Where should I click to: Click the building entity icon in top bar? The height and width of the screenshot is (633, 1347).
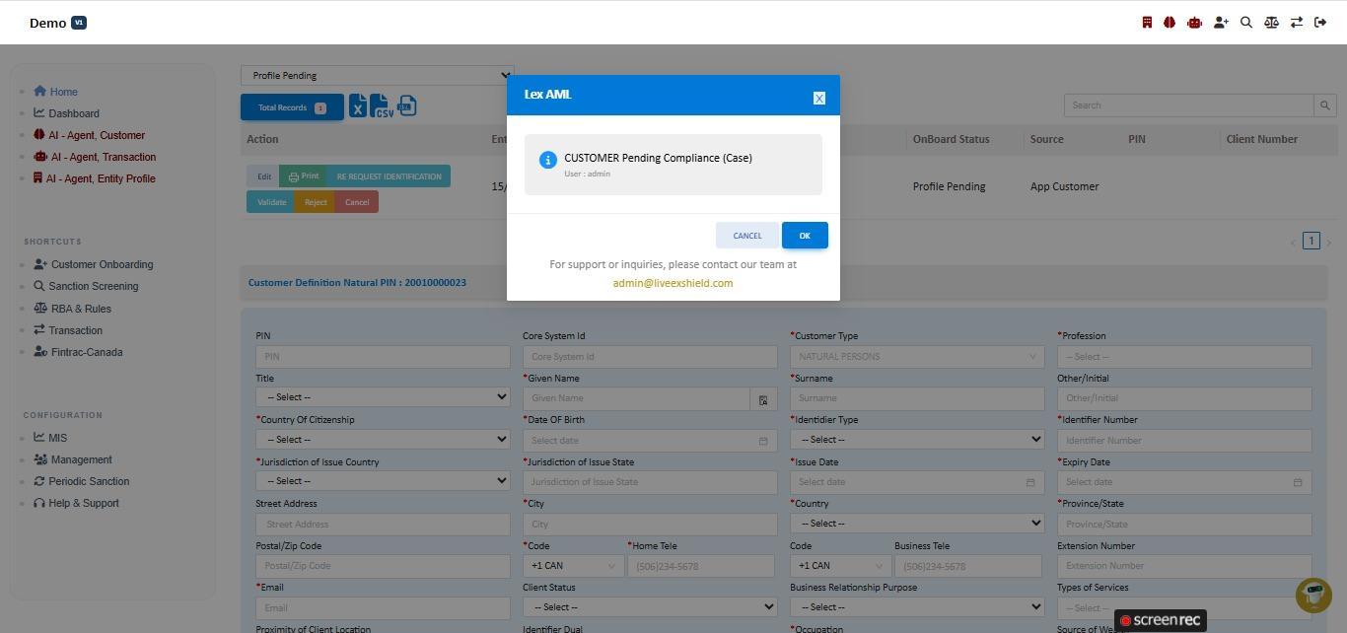(x=1147, y=22)
